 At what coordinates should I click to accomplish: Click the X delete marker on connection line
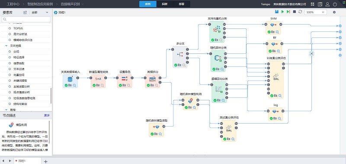[311, 53]
